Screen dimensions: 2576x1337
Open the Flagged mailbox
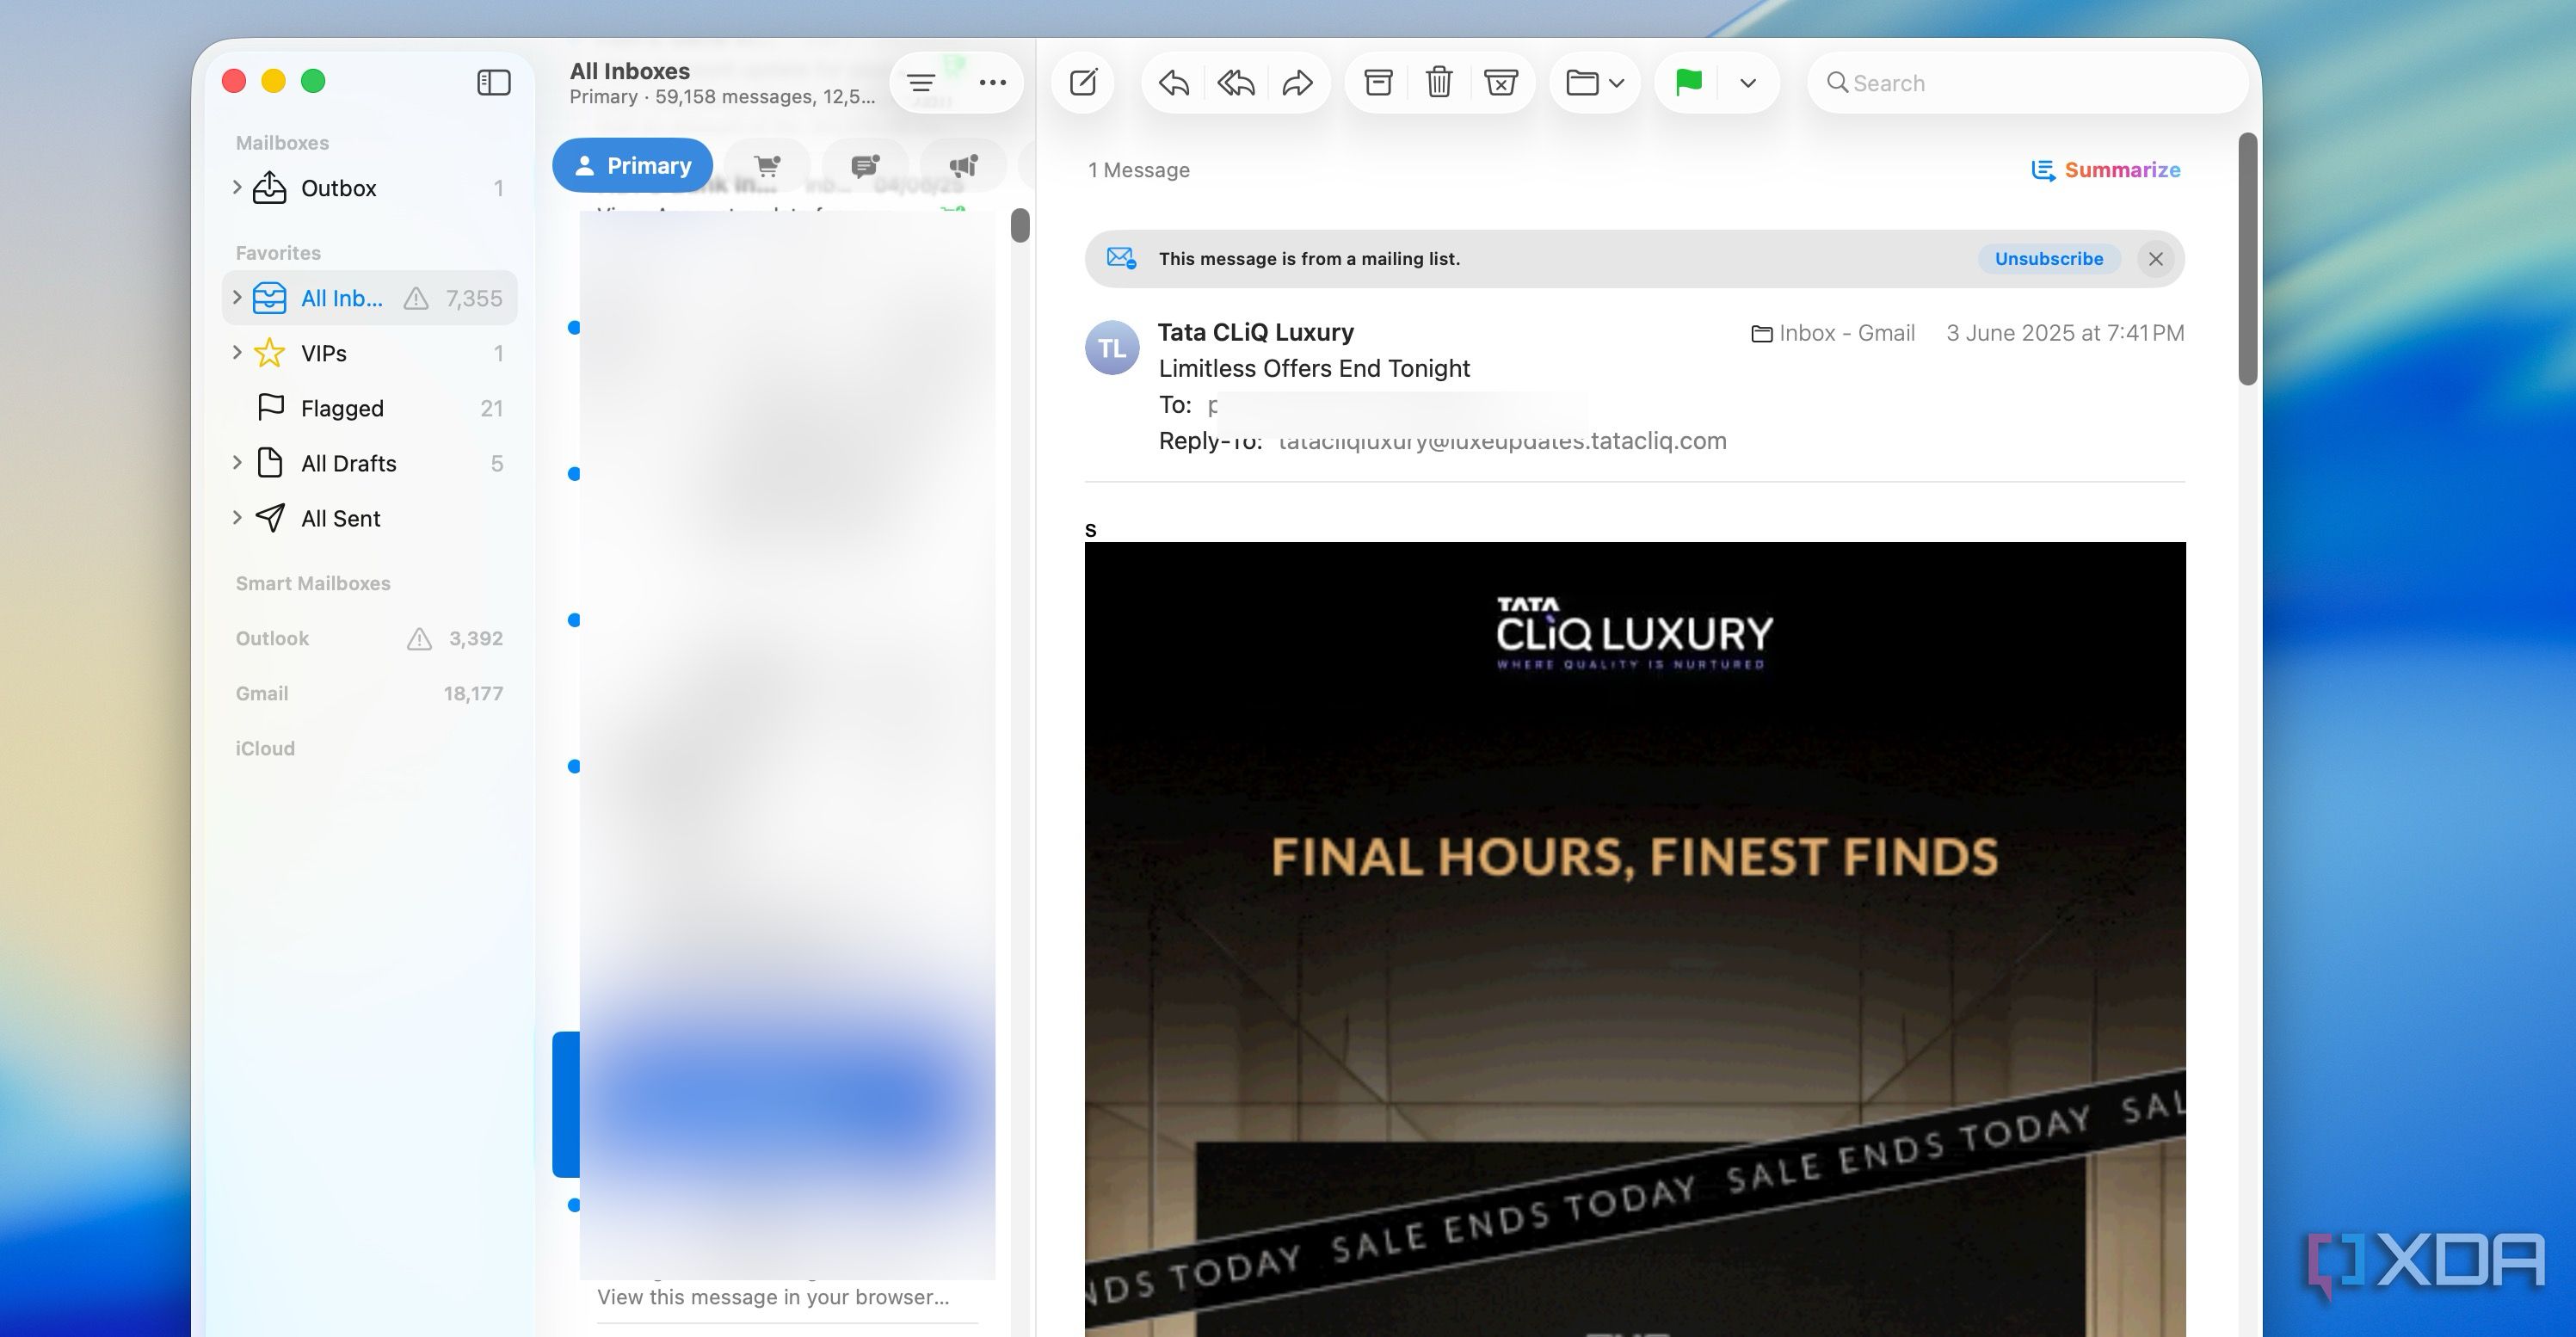click(369, 408)
